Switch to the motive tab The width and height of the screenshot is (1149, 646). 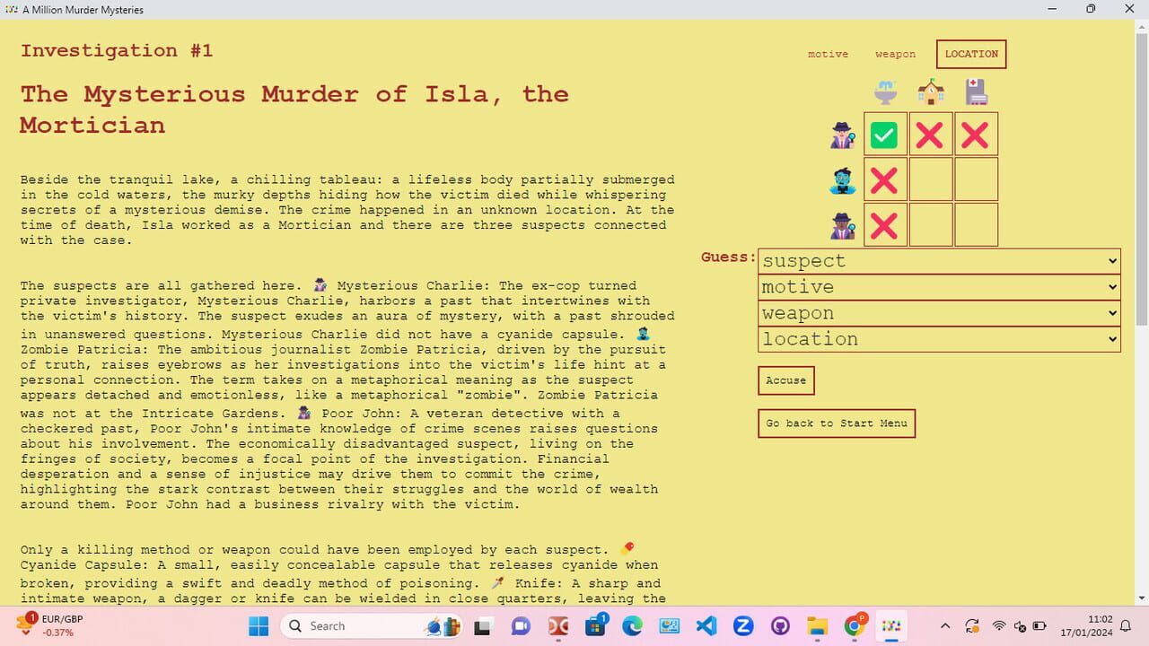pyautogui.click(x=828, y=54)
